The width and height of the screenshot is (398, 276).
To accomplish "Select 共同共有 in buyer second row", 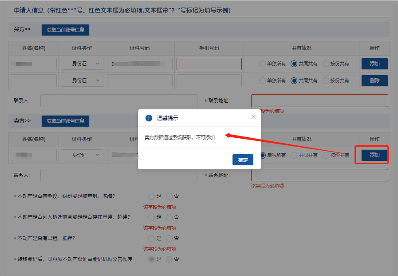I will tap(294, 80).
